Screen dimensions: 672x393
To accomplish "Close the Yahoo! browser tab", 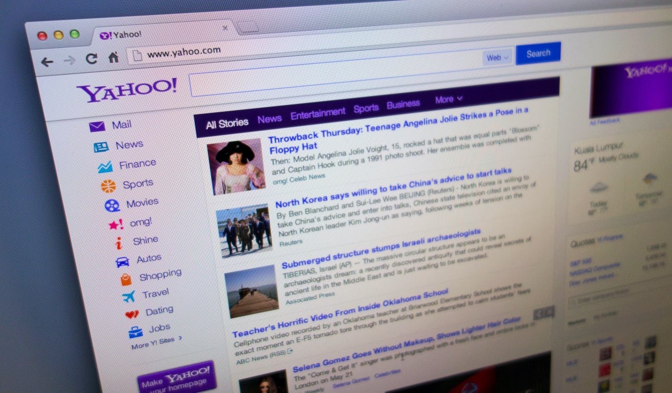I will (x=225, y=28).
